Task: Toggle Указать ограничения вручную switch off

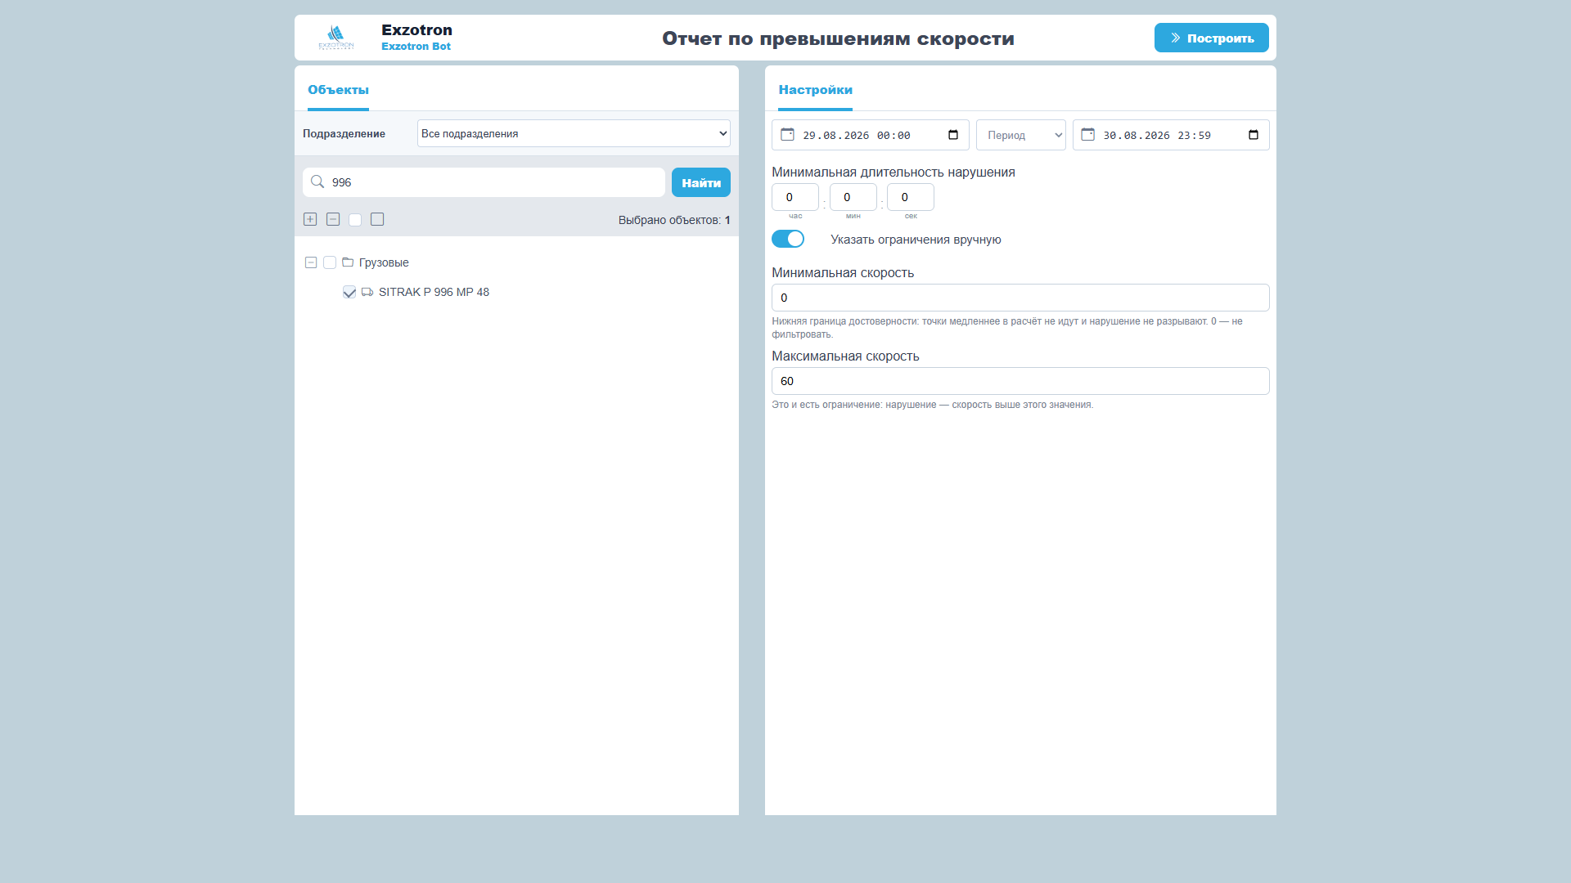Action: pyautogui.click(x=788, y=239)
